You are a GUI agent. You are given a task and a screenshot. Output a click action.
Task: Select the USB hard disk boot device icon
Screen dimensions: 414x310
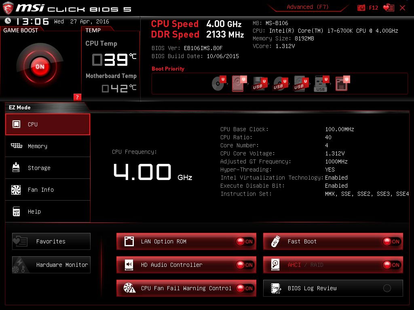(301, 84)
